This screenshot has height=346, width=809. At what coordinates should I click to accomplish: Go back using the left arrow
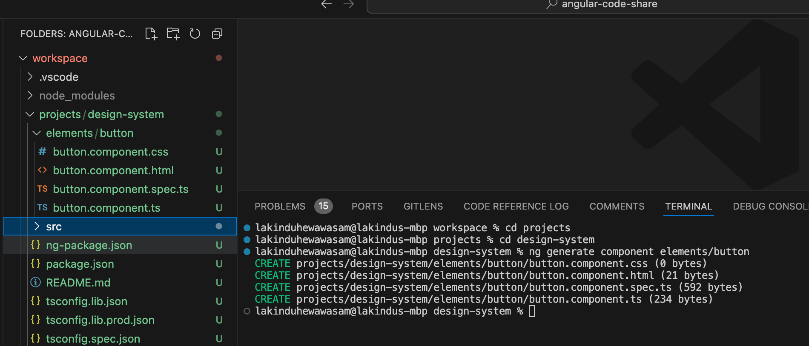(x=327, y=4)
